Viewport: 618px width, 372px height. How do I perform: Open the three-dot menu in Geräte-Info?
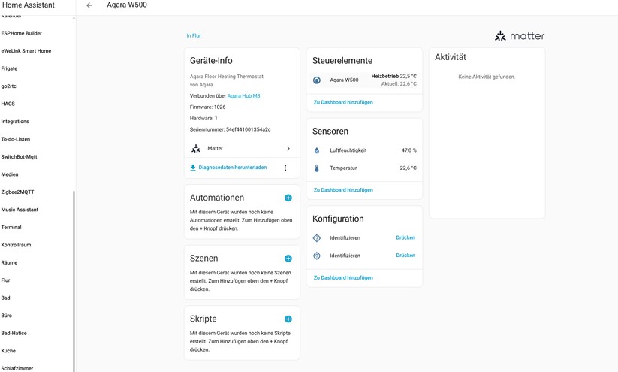pyautogui.click(x=285, y=168)
